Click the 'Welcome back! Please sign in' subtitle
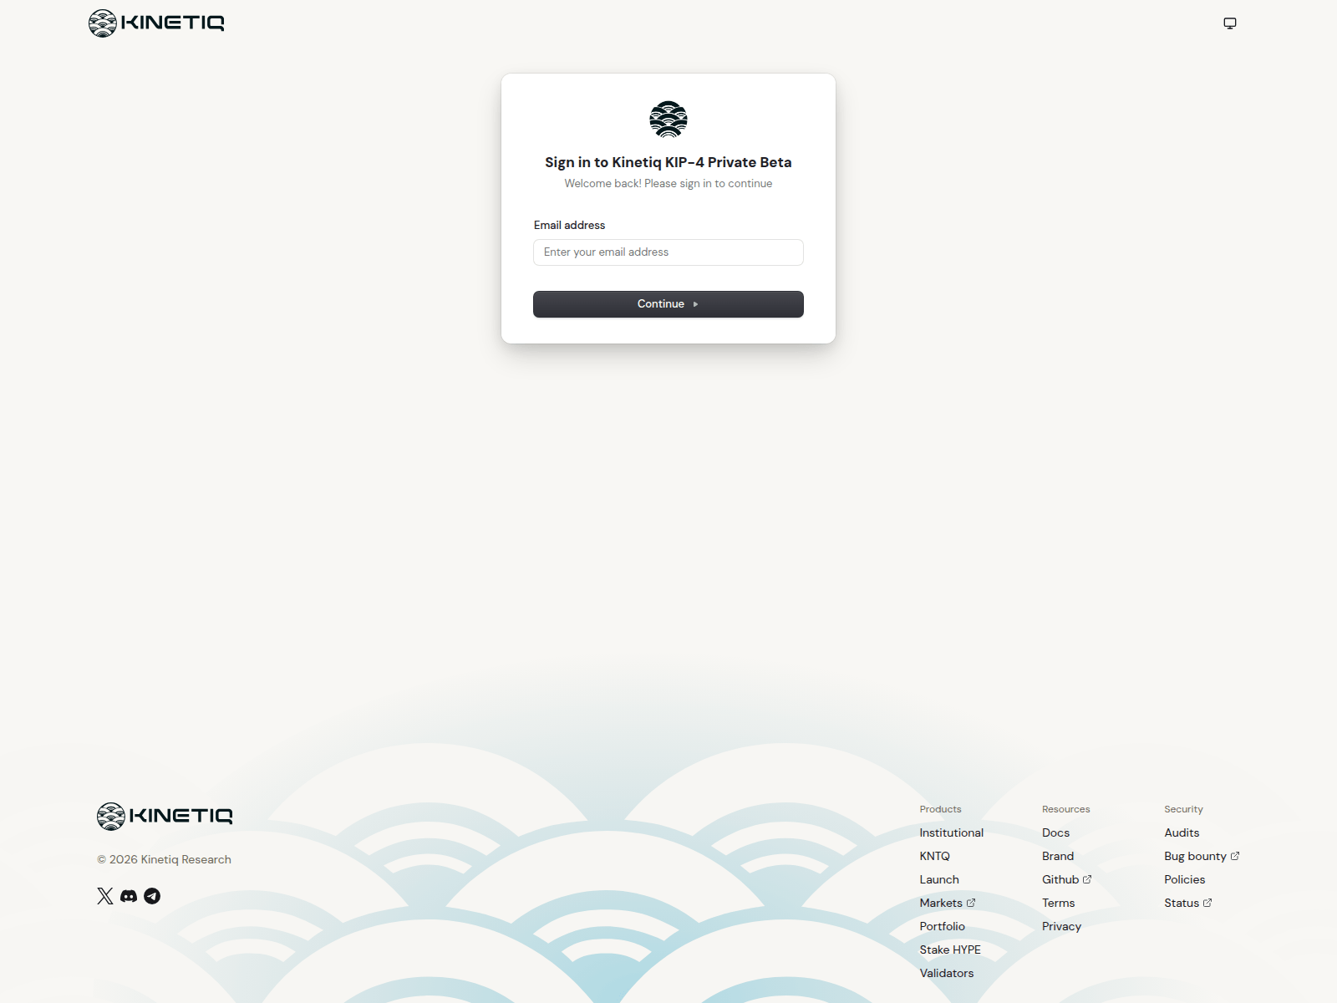The width and height of the screenshot is (1337, 1003). 668,183
